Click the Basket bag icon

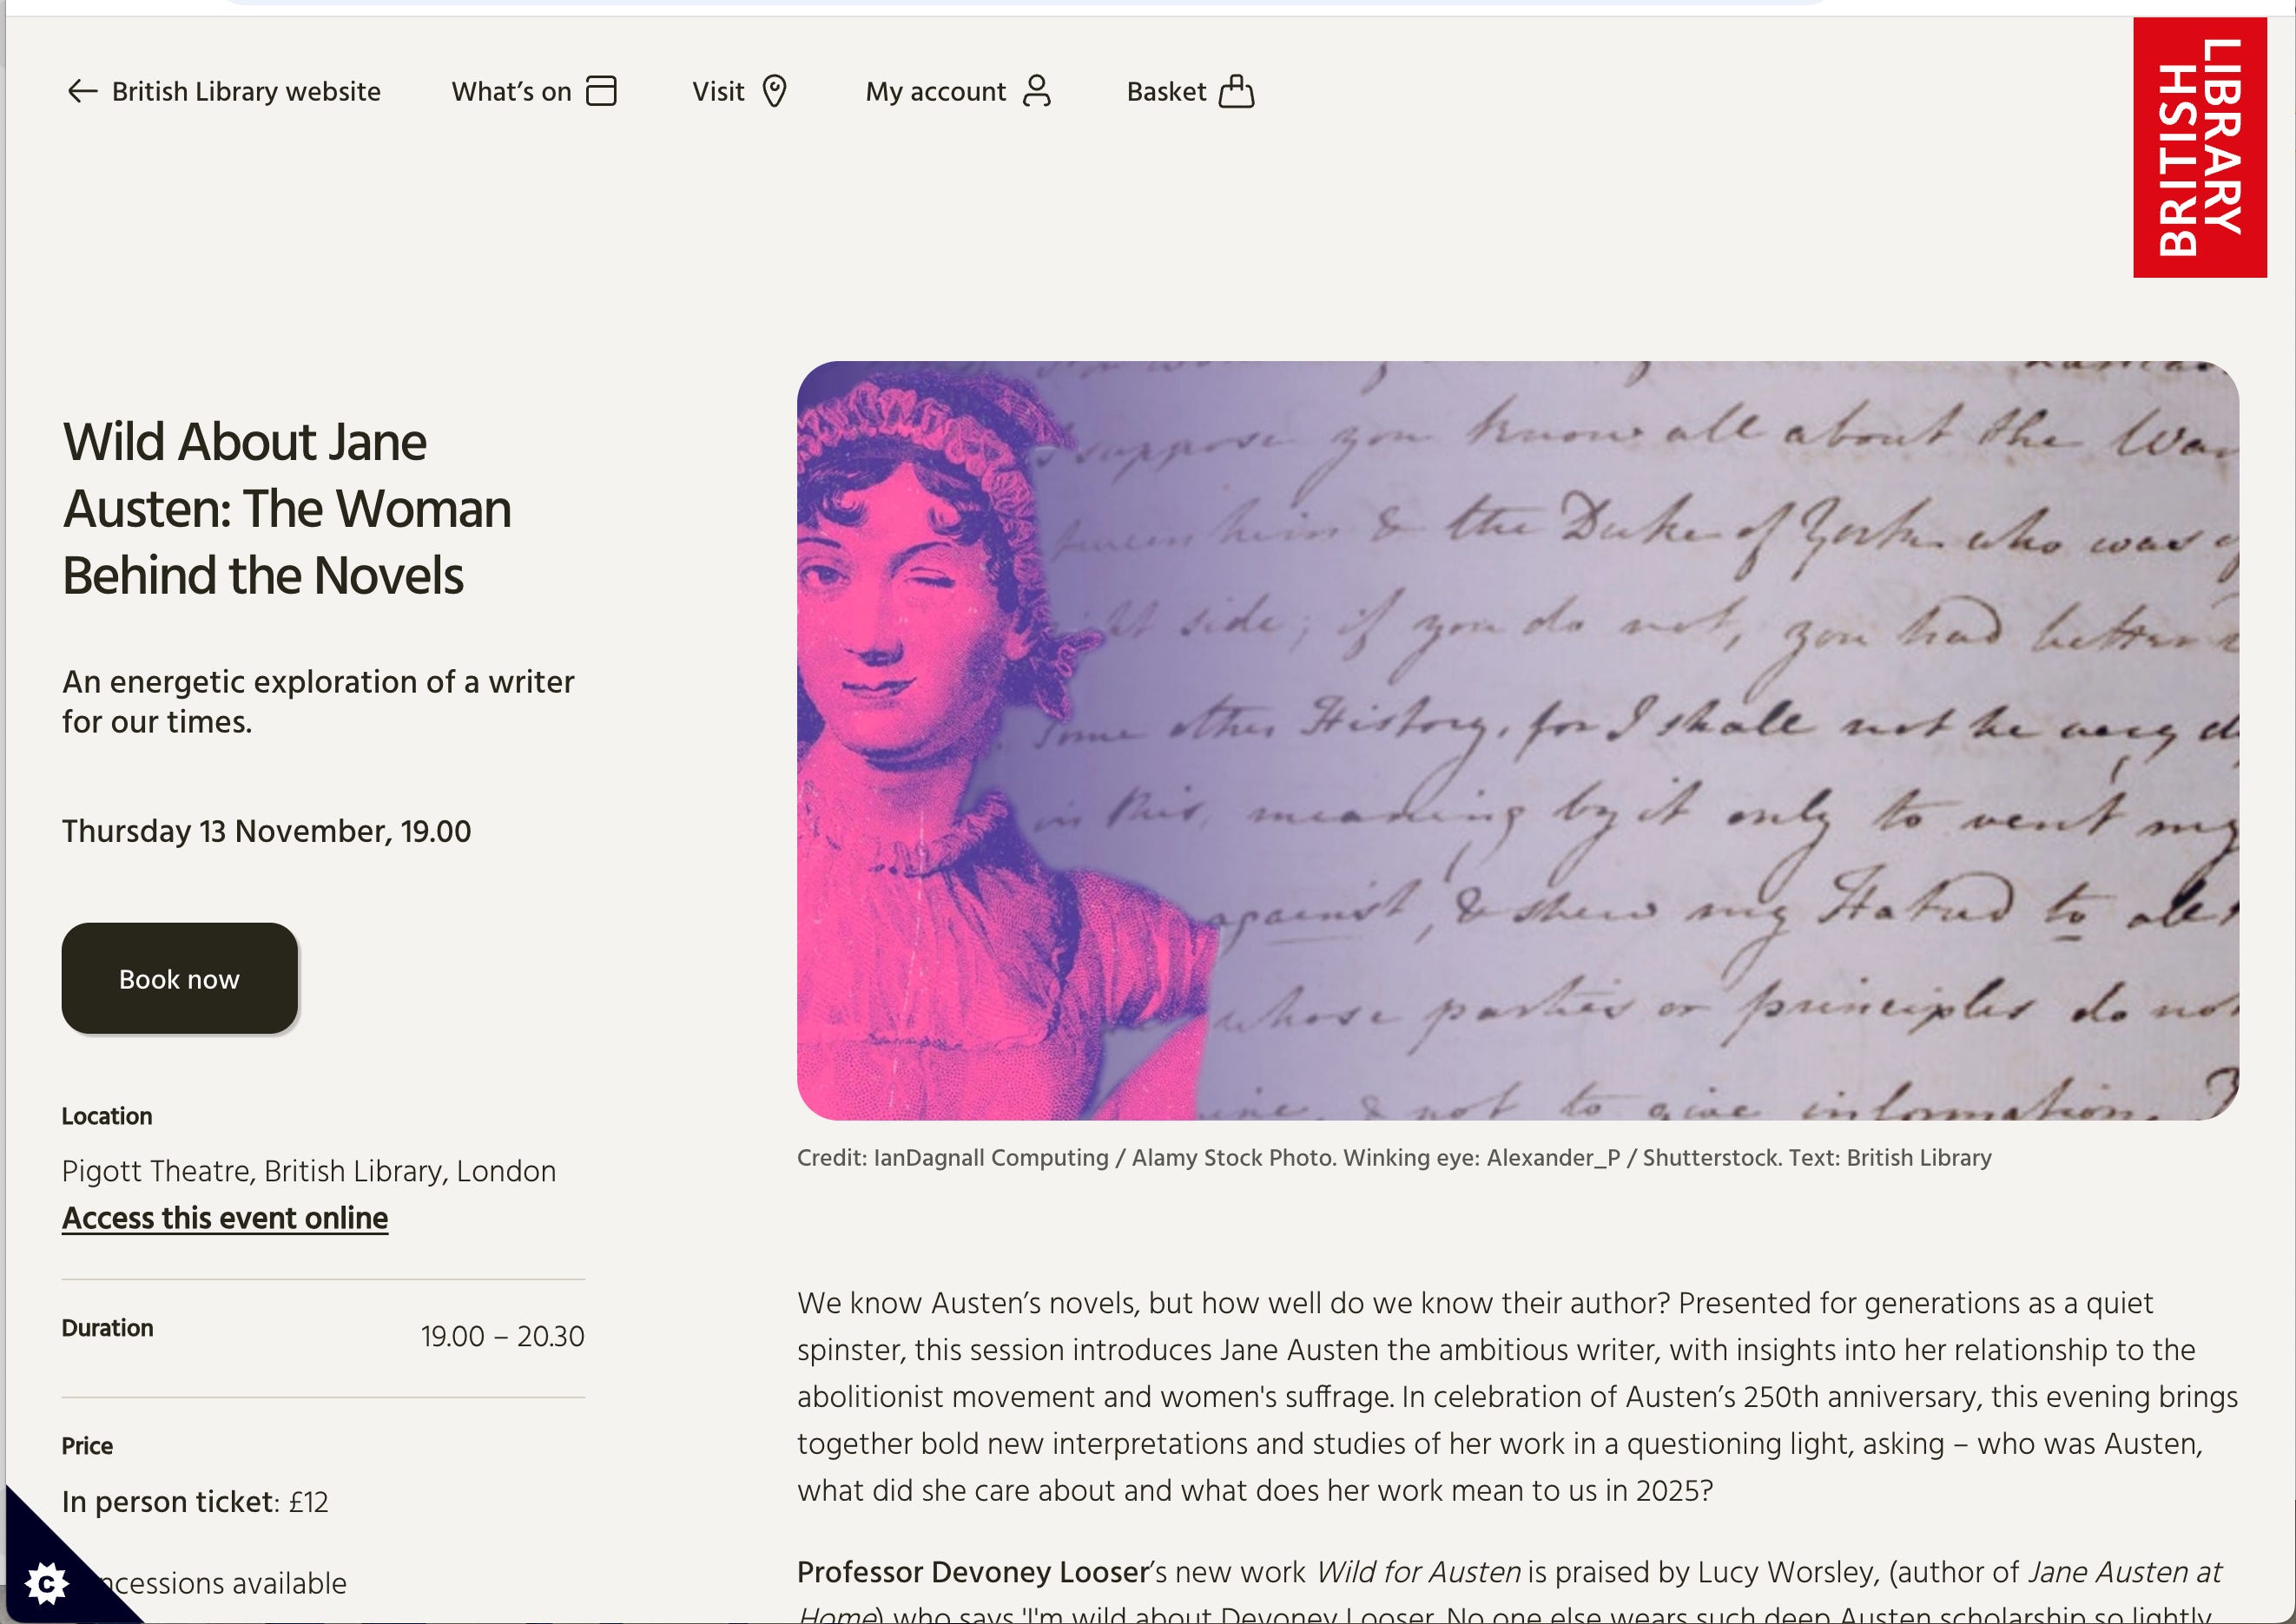(x=1237, y=91)
